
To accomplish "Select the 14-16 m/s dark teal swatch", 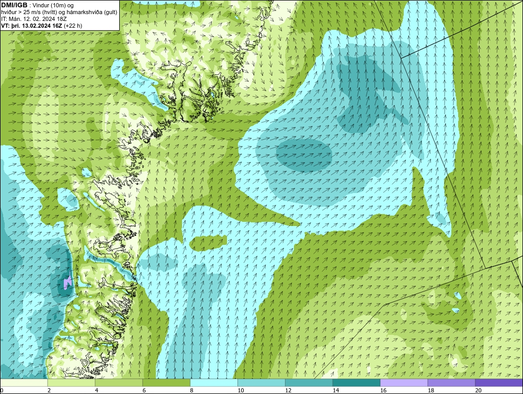I will [x=357, y=382].
